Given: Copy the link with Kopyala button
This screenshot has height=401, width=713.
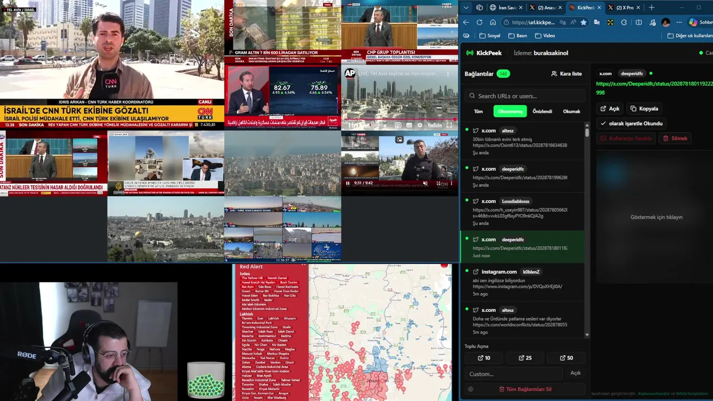Looking at the screenshot, I should click(x=644, y=109).
